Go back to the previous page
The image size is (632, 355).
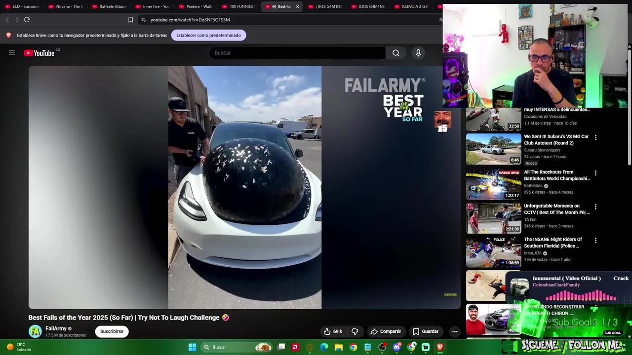coord(7,20)
